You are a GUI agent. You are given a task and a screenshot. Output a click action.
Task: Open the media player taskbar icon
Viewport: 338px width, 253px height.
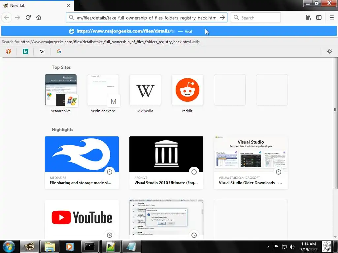(x=70, y=246)
